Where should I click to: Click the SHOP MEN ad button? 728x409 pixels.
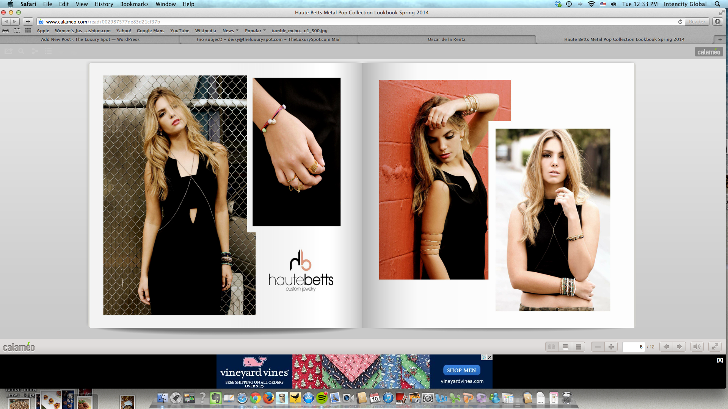coord(461,370)
